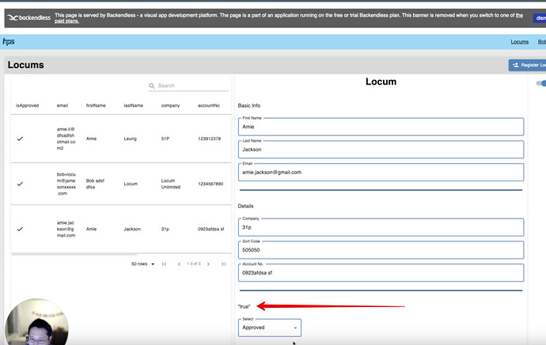
Task: Click the Backendless logo in banner
Action: [x=29, y=17]
